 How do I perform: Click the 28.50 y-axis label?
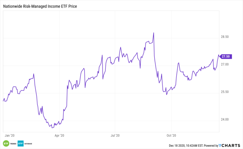tap(225, 37)
